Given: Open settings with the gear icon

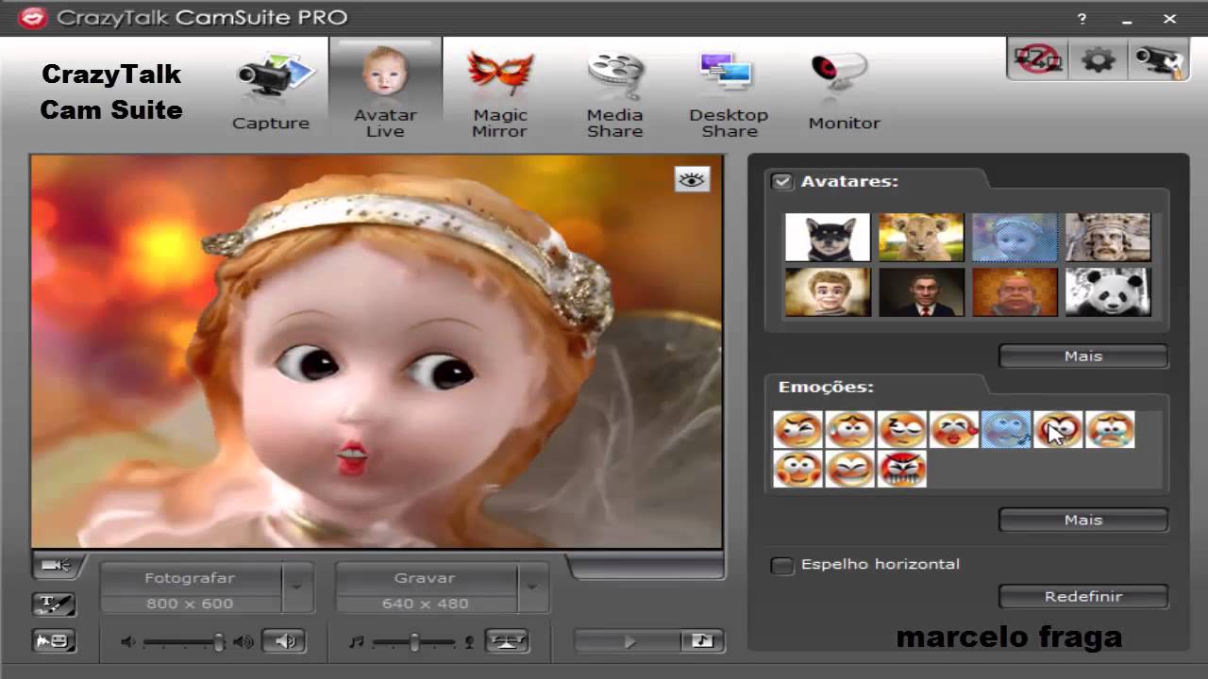Looking at the screenshot, I should (1098, 59).
